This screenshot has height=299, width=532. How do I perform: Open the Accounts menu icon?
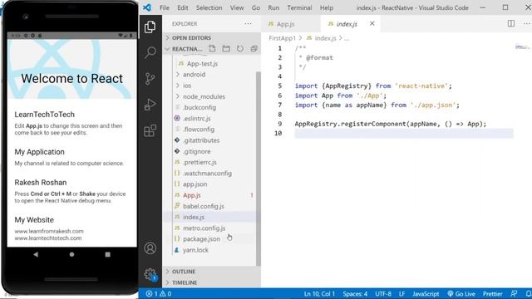150,248
